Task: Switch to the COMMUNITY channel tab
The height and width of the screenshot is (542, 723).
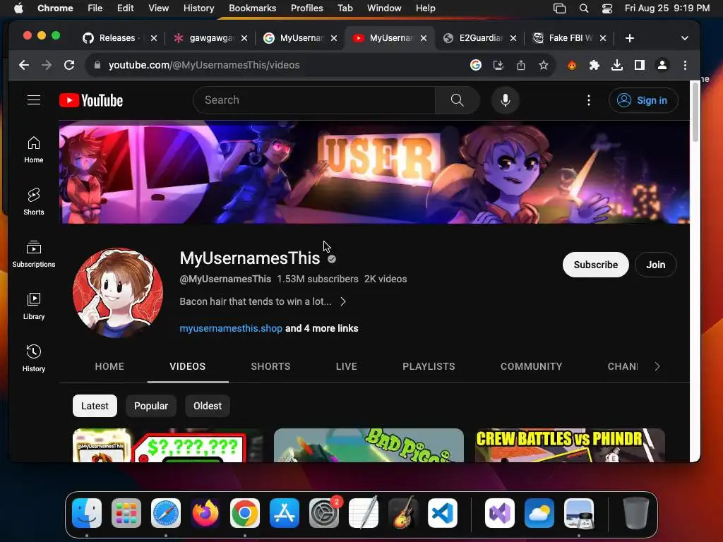Action: tap(531, 366)
